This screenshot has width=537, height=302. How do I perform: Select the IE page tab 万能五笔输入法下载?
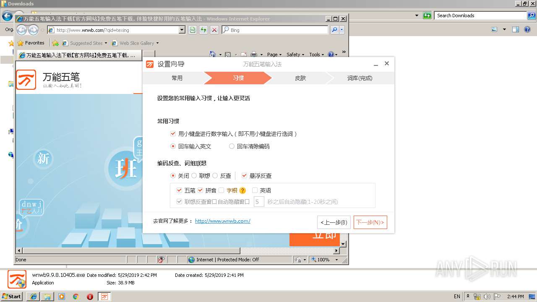tap(79, 55)
